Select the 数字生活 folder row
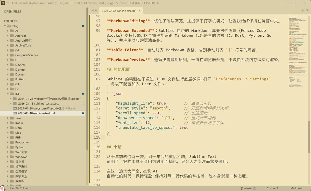Image resolution: width=311 pixels, height=191 pixels. point(43,176)
